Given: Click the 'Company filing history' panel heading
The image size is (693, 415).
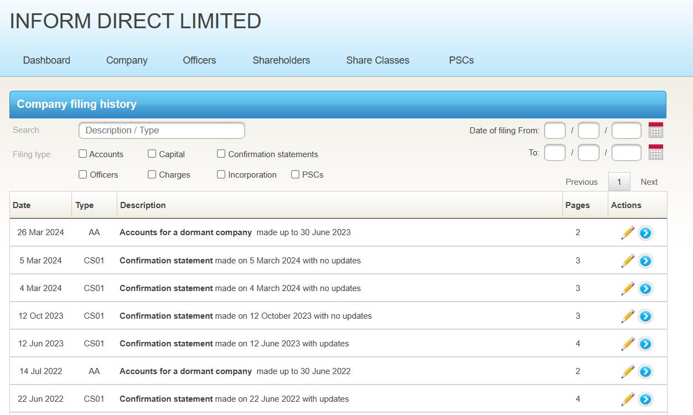Looking at the screenshot, I should point(76,104).
